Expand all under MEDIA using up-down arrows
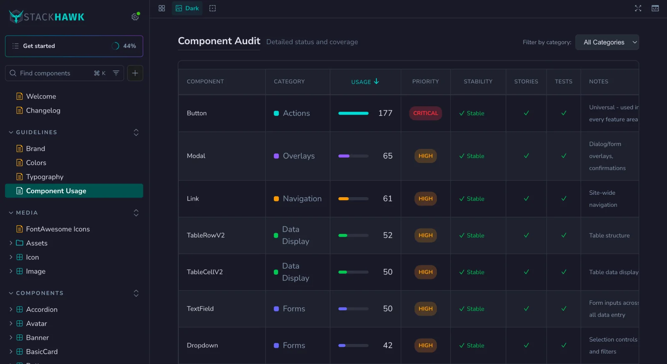This screenshot has width=667, height=364. tap(136, 213)
